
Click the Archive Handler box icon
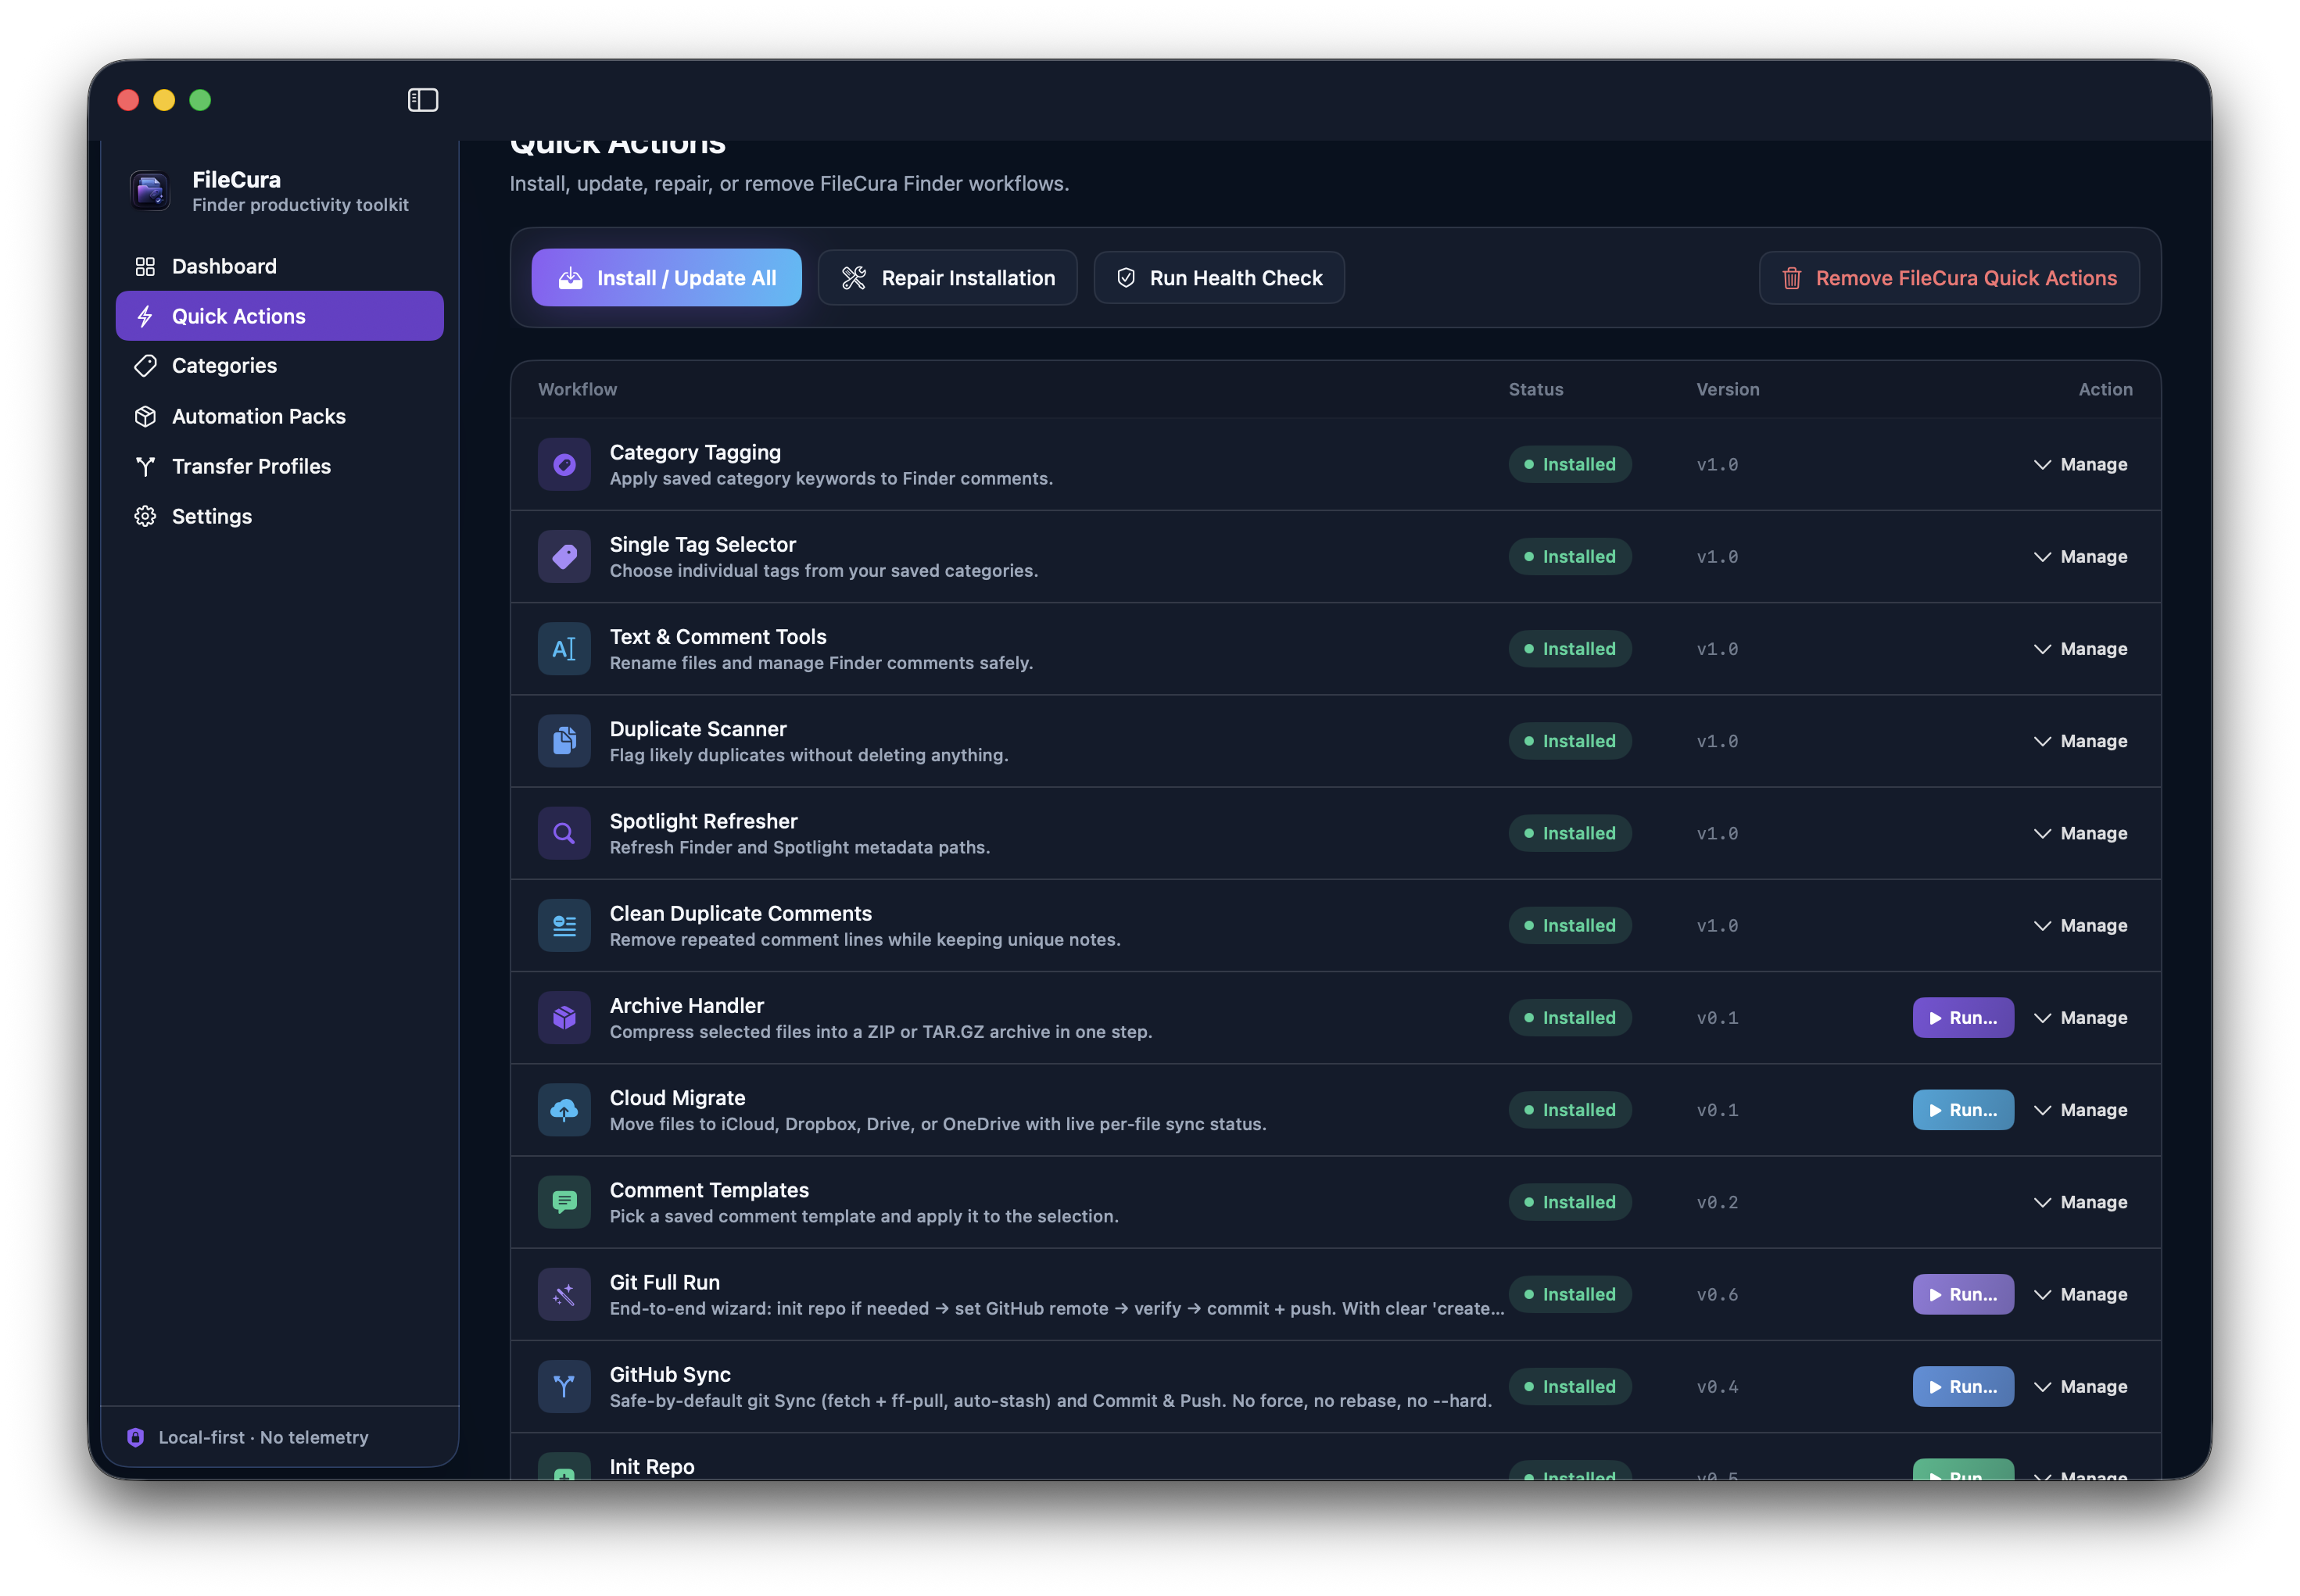coord(564,1018)
